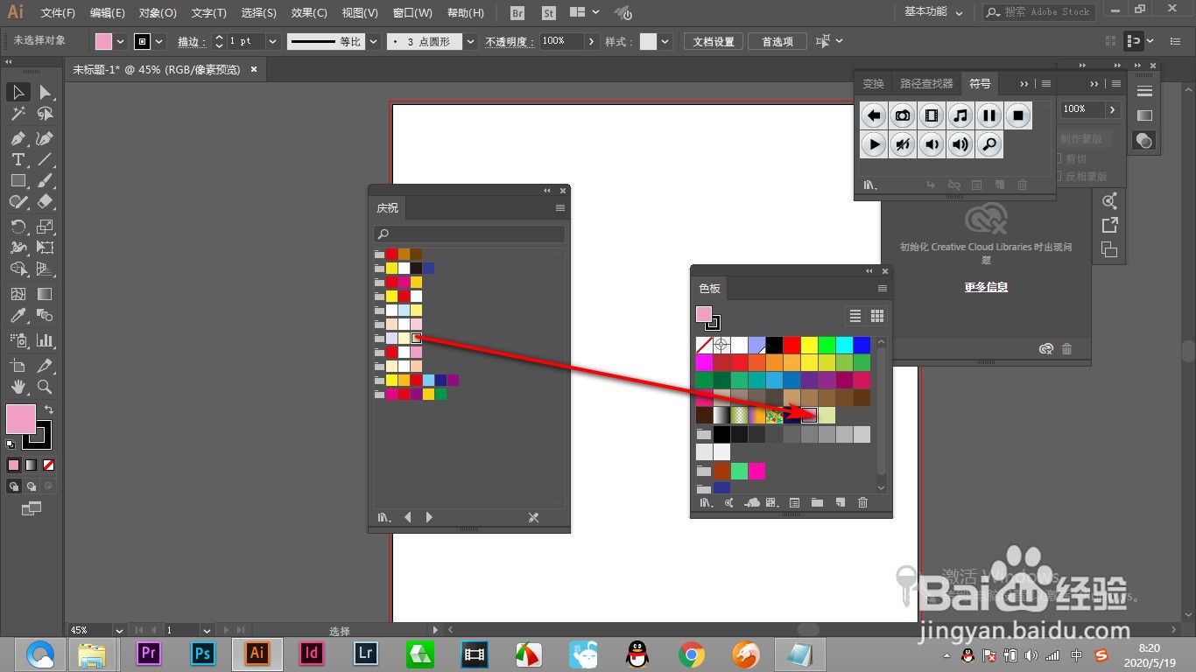
Task: Open the 庆祝 panel options menu
Action: point(560,208)
